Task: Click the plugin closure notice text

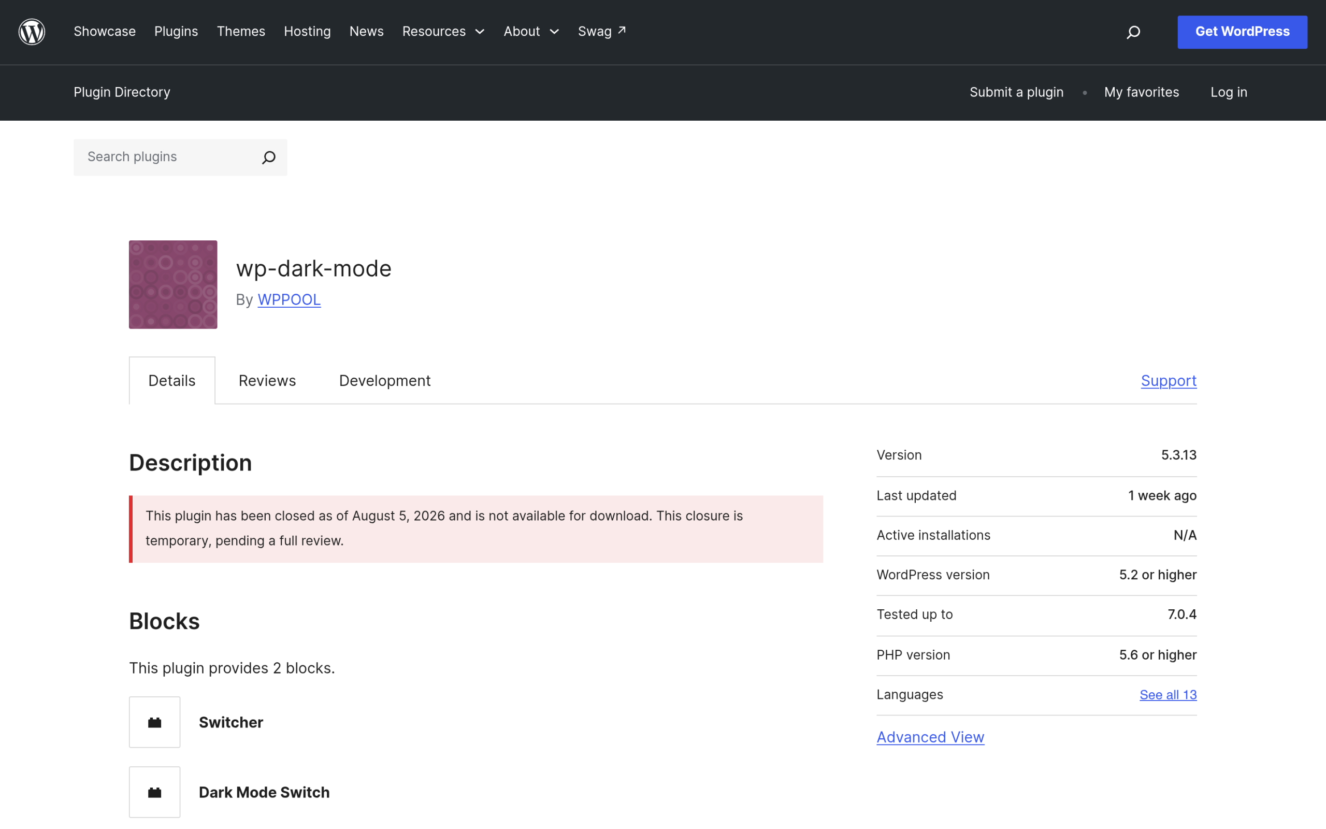Action: 444,528
